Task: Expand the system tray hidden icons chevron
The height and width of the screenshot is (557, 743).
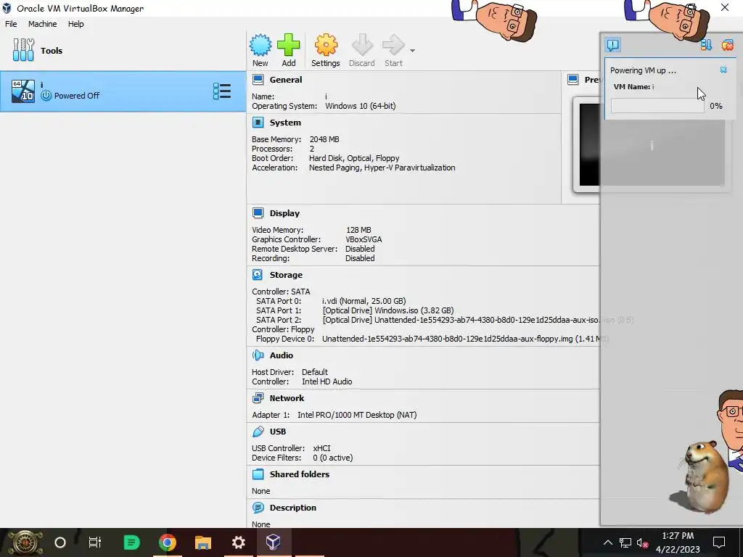Action: (x=608, y=542)
